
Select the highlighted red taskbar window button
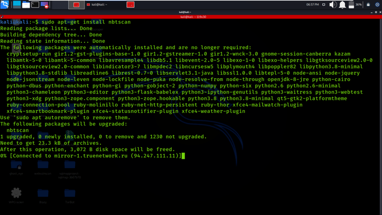coord(76,4)
